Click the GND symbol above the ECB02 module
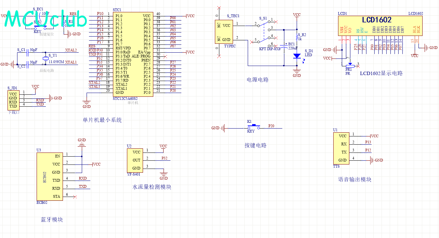Screen dimensions: 439x238 tap(82, 144)
